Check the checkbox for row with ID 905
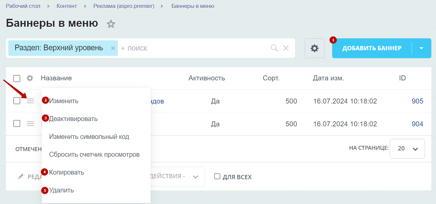The width and height of the screenshot is (436, 204). point(17,101)
